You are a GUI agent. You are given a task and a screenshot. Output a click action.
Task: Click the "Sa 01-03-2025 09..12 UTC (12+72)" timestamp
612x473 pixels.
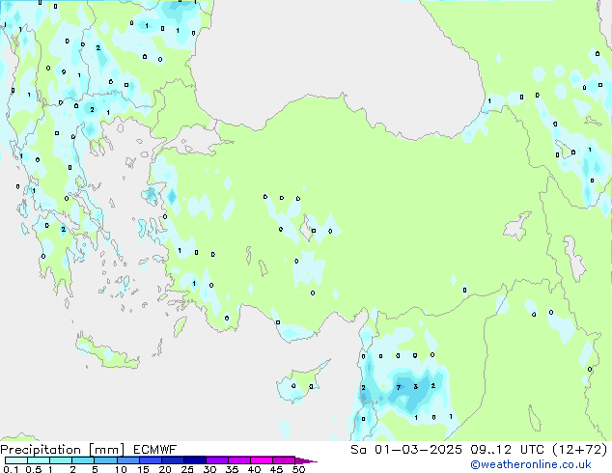(x=479, y=450)
